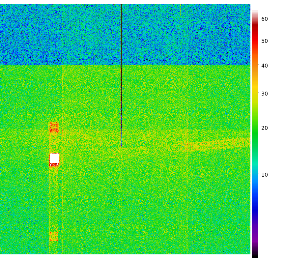Select the colorbar tick label 20
The height and width of the screenshot is (258, 286).
(265, 128)
